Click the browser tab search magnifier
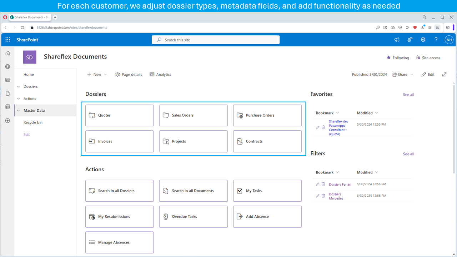 pyautogui.click(x=424, y=17)
